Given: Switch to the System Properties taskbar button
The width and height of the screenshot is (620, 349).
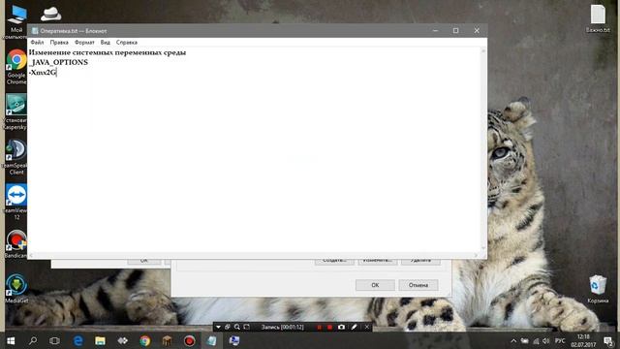Looking at the screenshot, I should click(x=234, y=340).
